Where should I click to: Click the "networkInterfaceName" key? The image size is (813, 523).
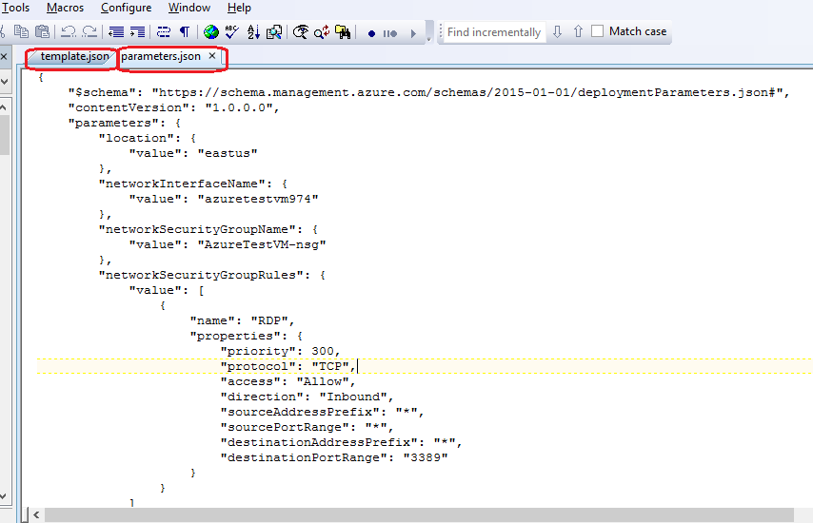pos(182,184)
